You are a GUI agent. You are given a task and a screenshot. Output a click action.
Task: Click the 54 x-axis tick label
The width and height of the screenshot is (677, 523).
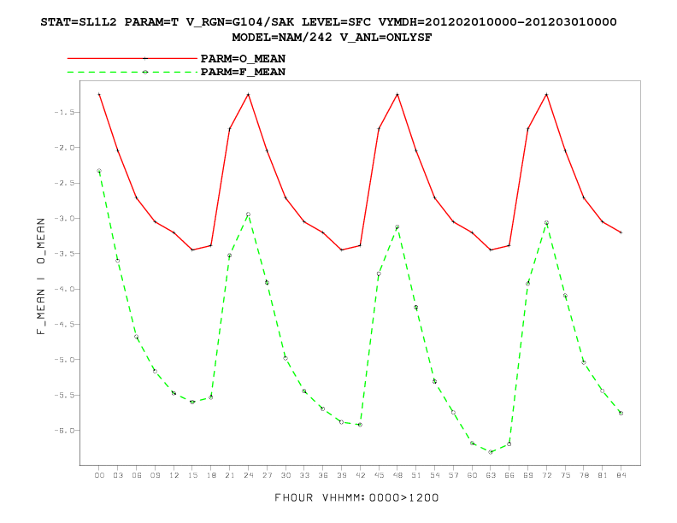point(435,475)
